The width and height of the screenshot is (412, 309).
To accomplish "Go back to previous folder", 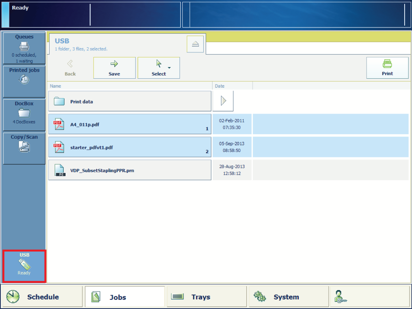I will (70, 68).
